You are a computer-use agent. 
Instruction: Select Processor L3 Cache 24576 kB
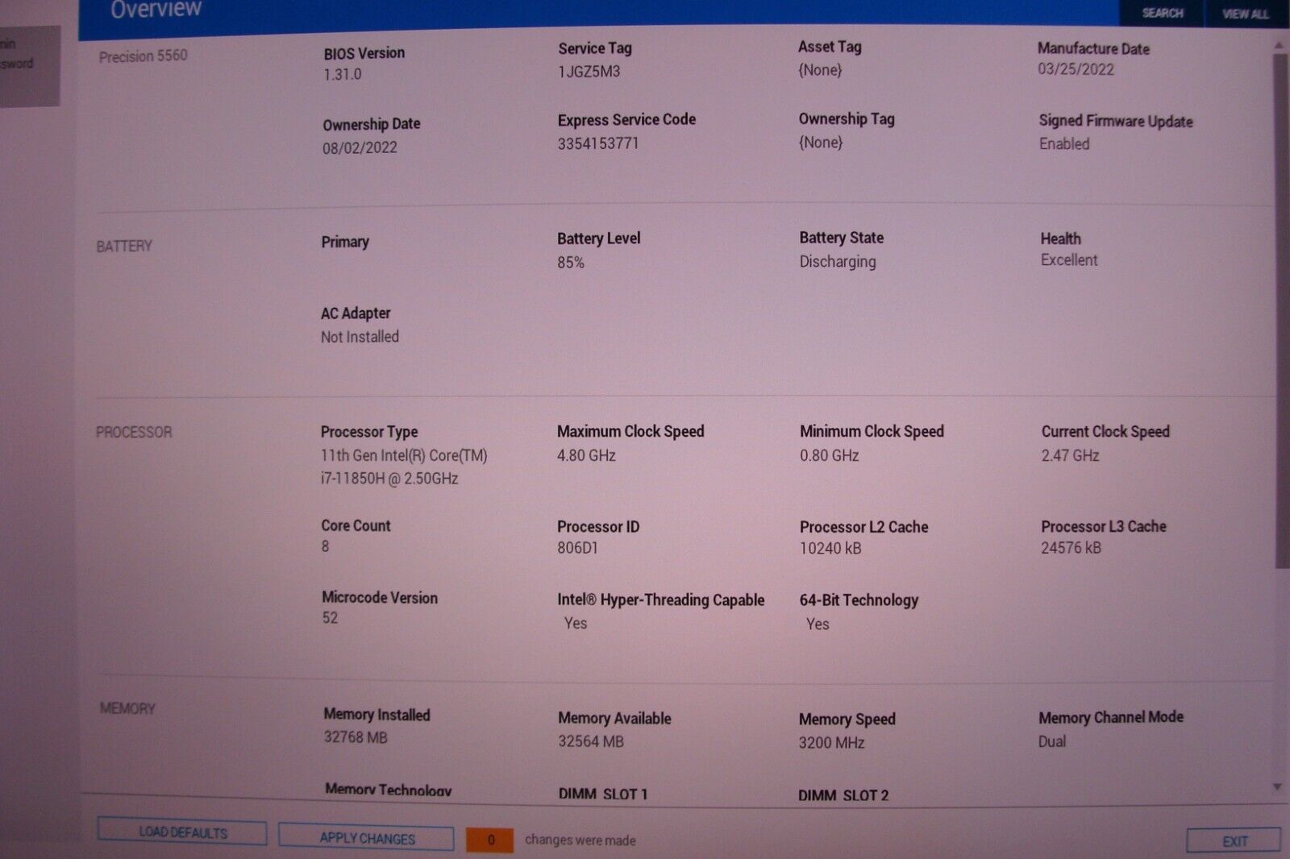pyautogui.click(x=1071, y=548)
